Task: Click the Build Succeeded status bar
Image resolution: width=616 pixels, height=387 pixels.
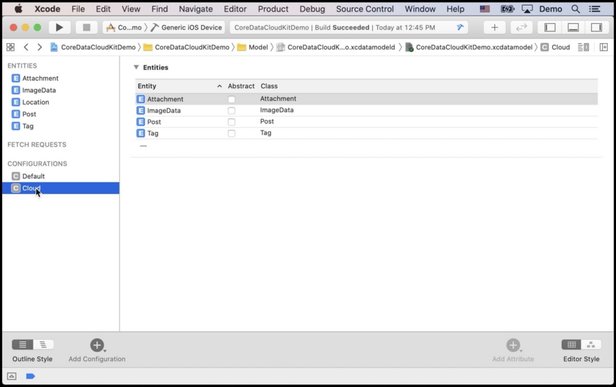Action: (x=349, y=27)
